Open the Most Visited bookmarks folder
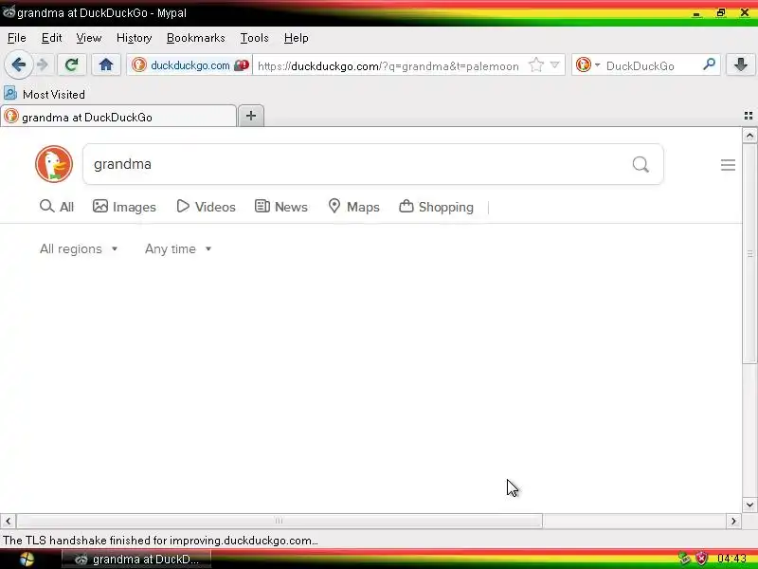 pyautogui.click(x=45, y=94)
